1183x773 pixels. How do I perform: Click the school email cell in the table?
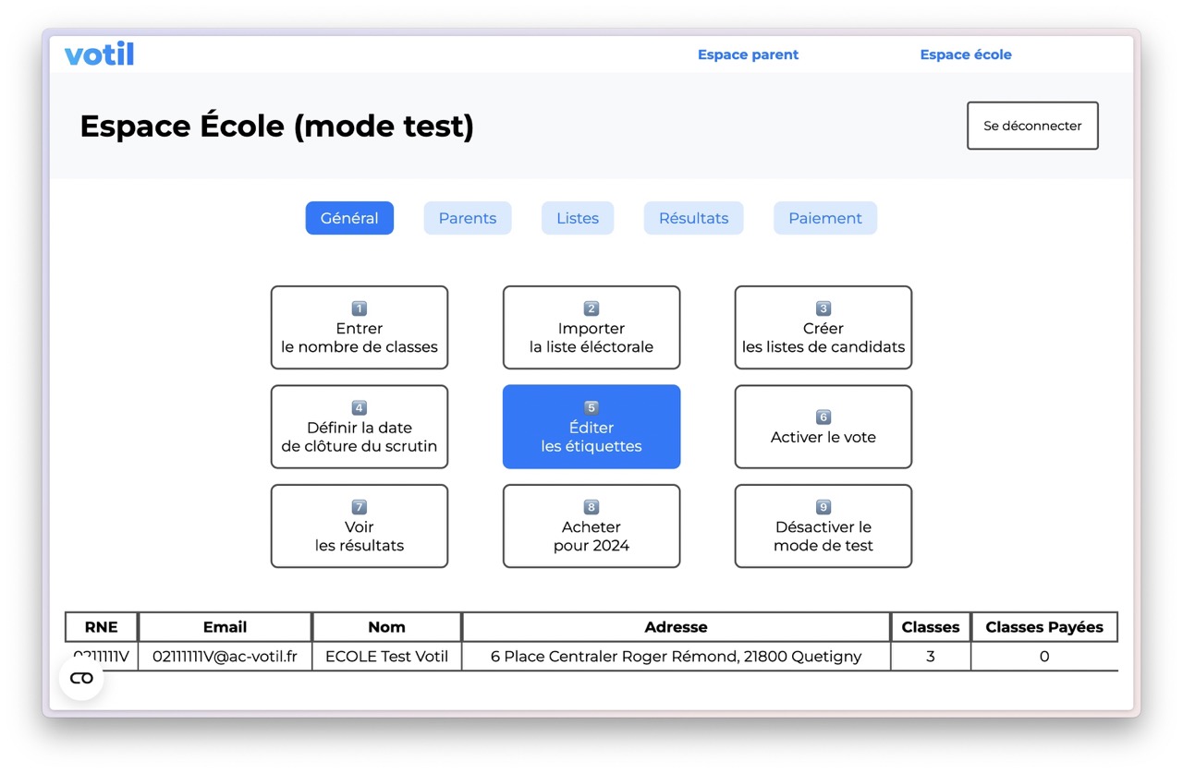225,657
